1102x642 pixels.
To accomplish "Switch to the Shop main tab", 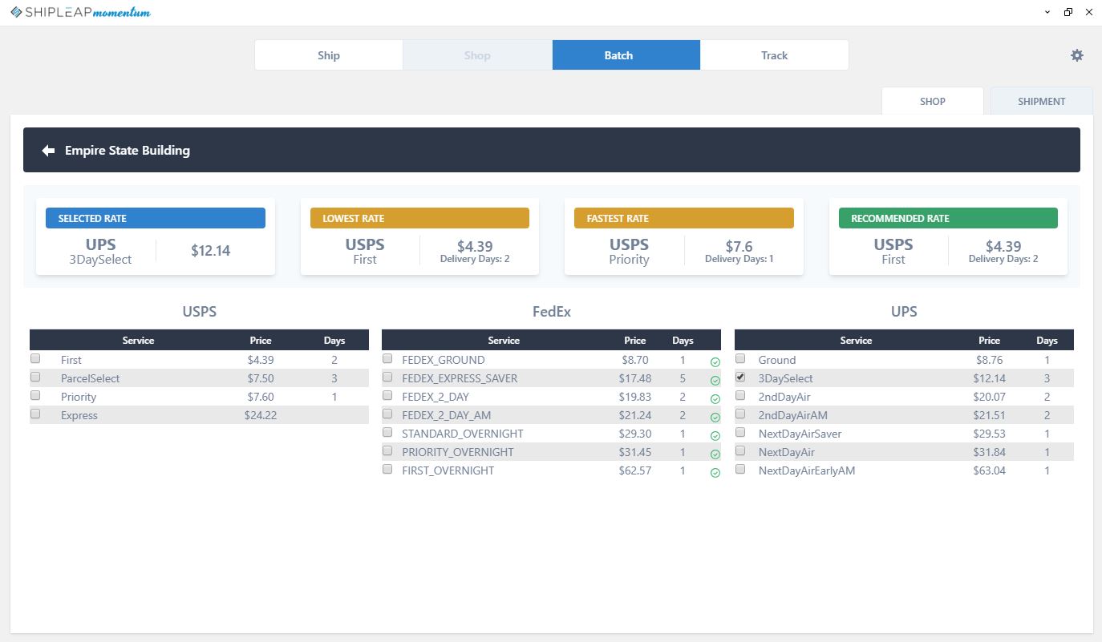I will [x=477, y=55].
